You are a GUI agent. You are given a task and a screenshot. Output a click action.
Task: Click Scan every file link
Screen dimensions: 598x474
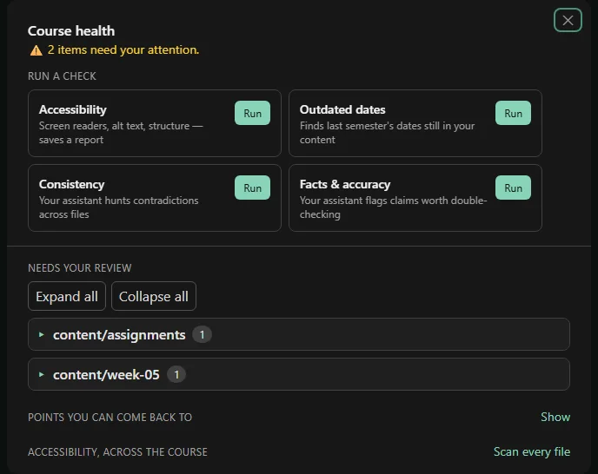(x=532, y=452)
